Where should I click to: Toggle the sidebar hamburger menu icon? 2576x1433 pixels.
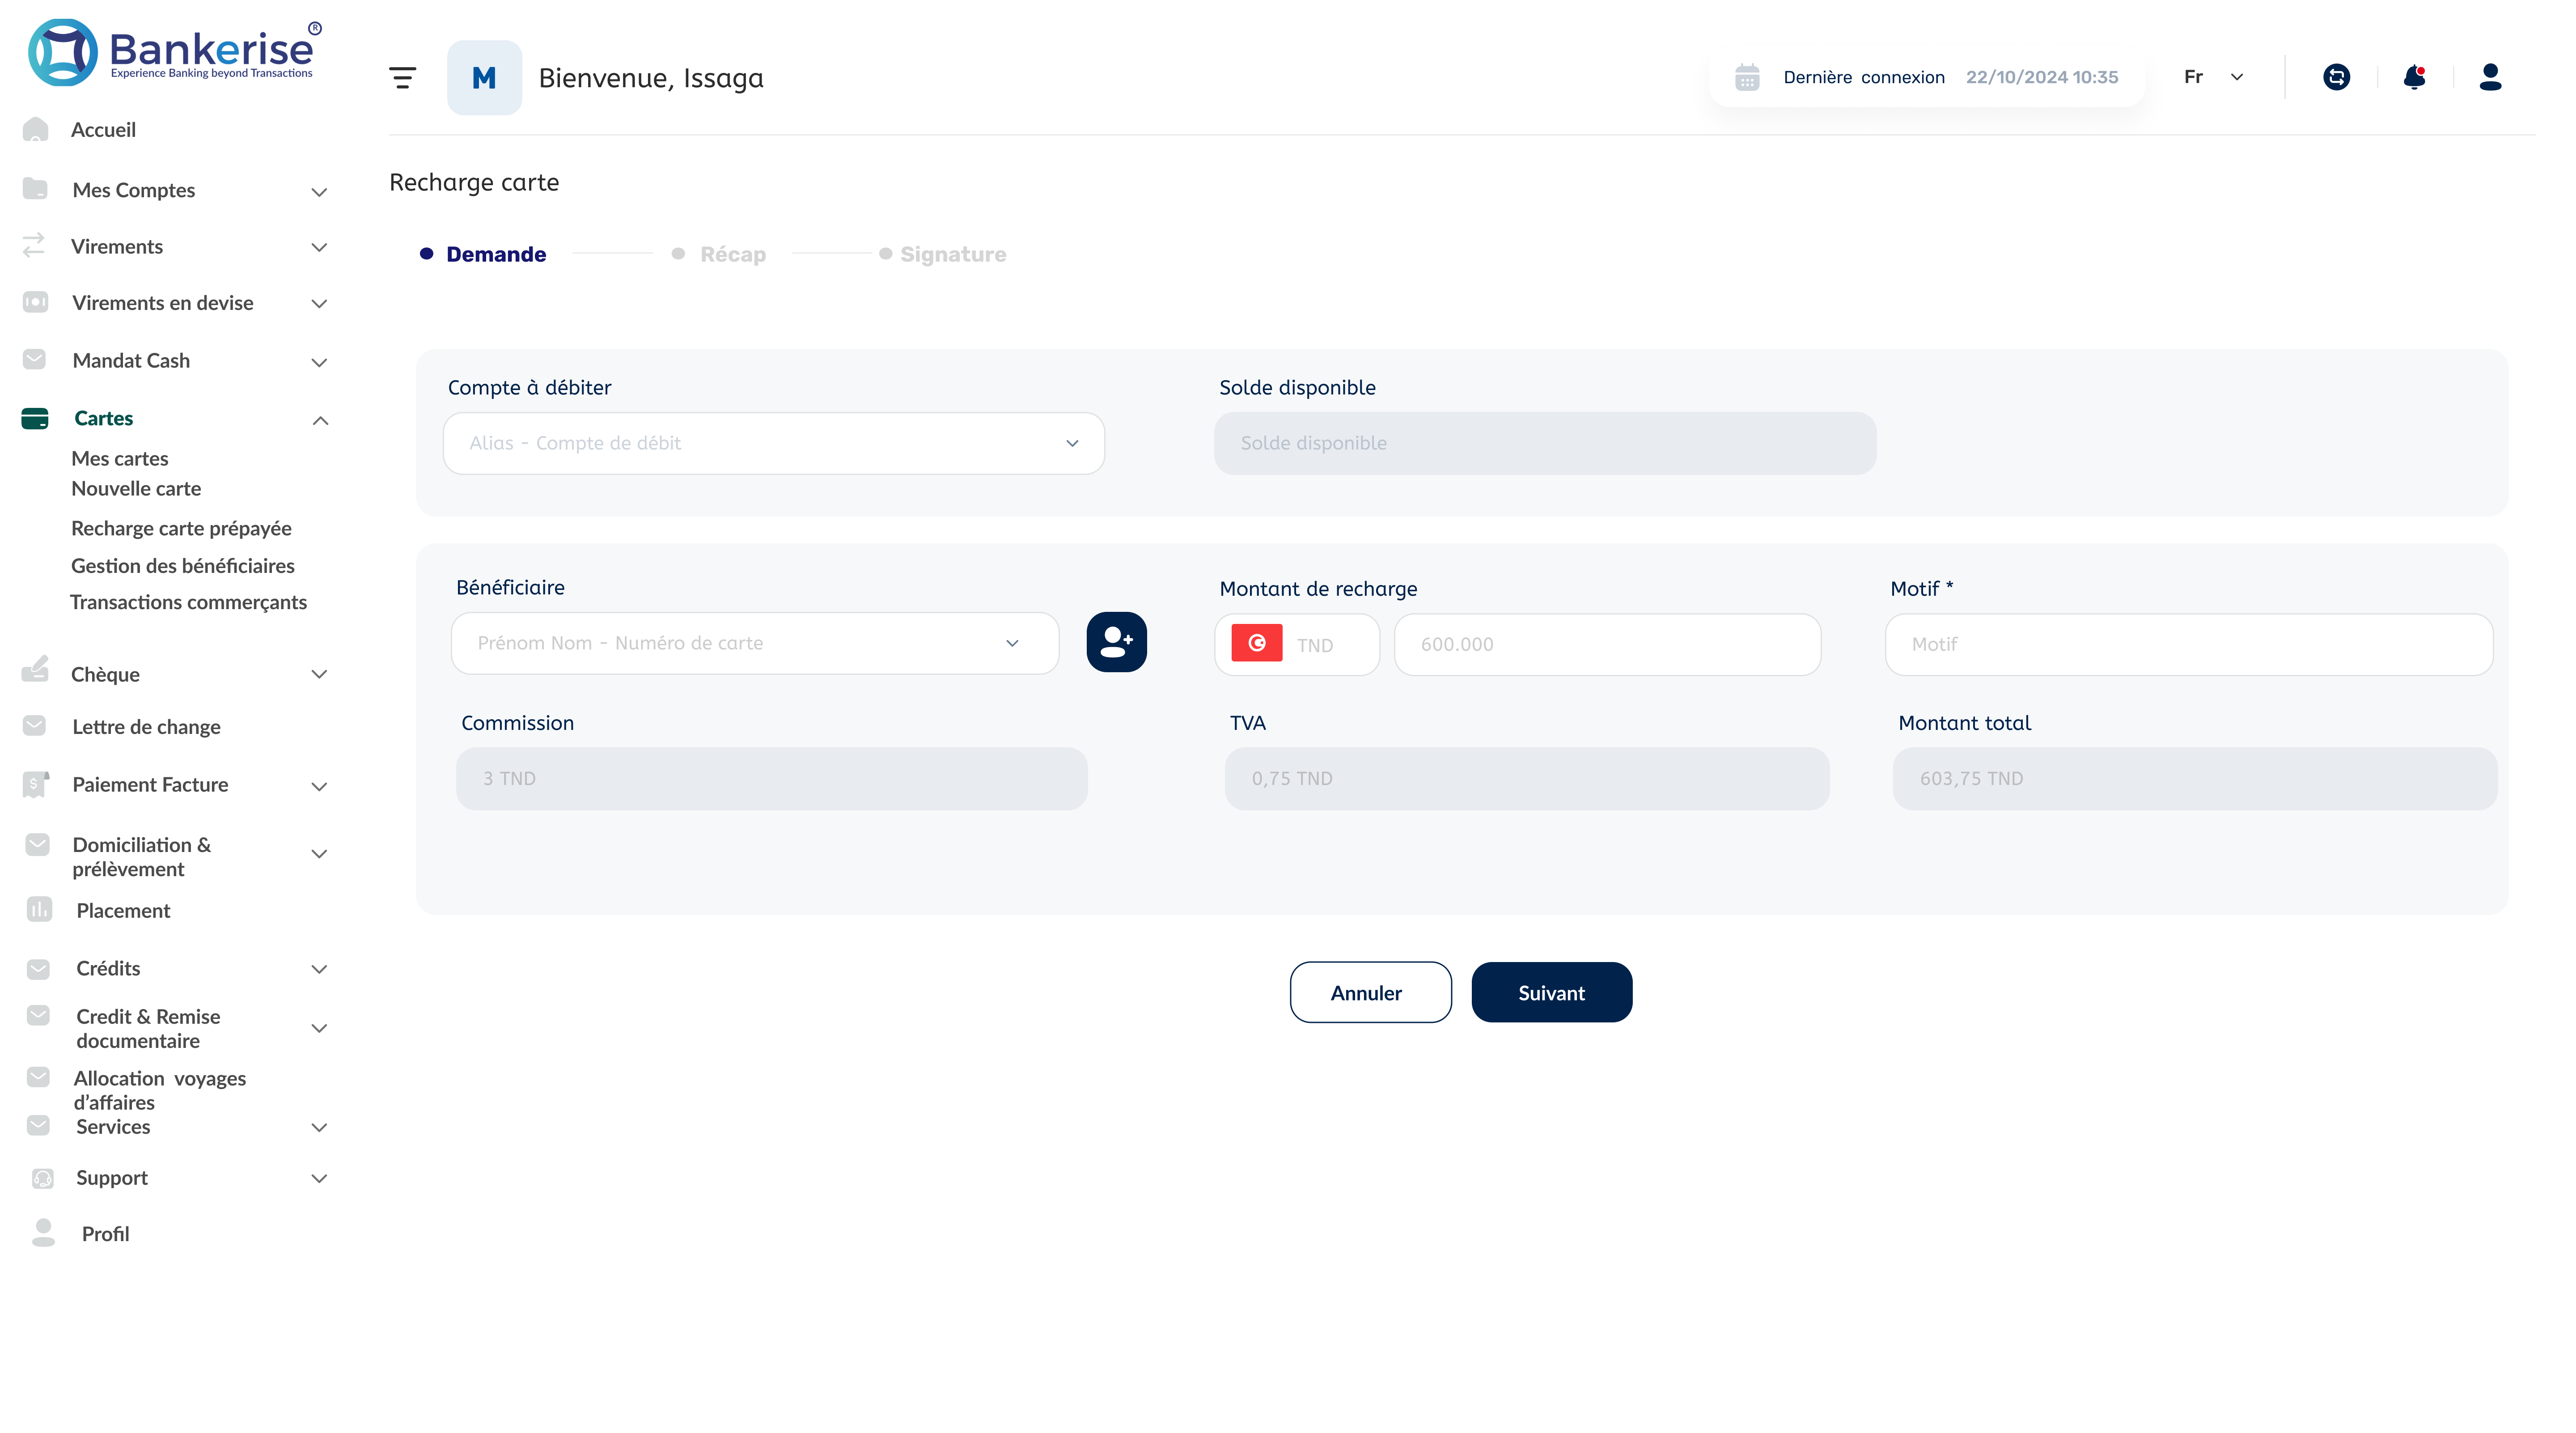click(x=402, y=77)
